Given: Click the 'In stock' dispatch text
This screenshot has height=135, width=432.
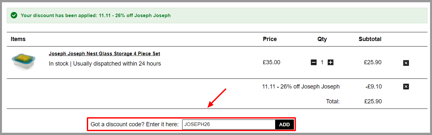Looking at the screenshot, I should point(105,64).
